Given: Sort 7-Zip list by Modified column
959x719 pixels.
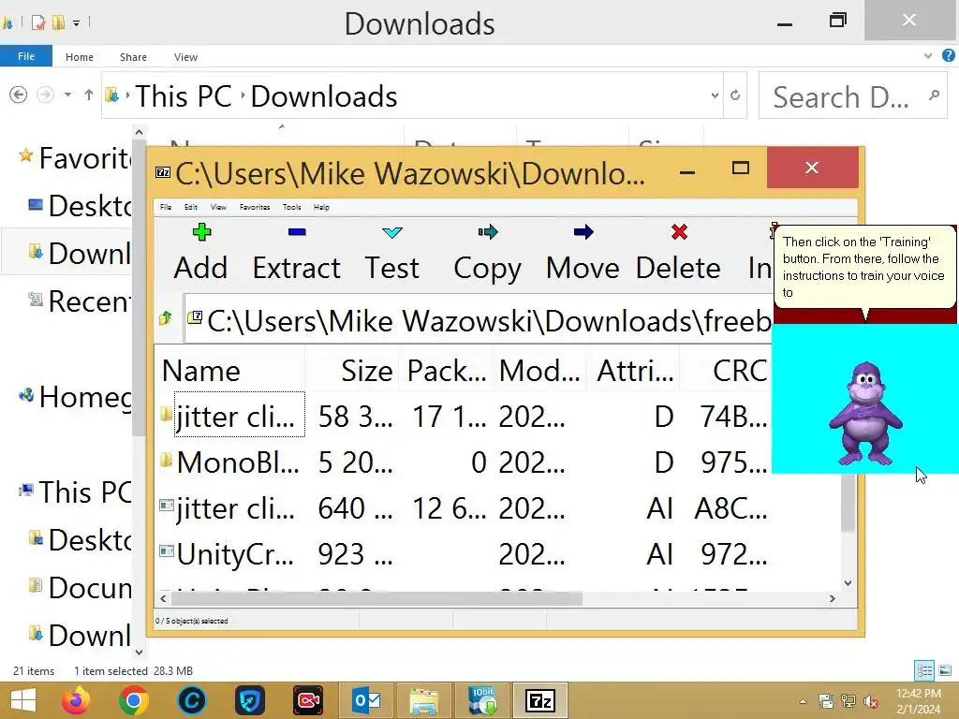Looking at the screenshot, I should point(539,370).
